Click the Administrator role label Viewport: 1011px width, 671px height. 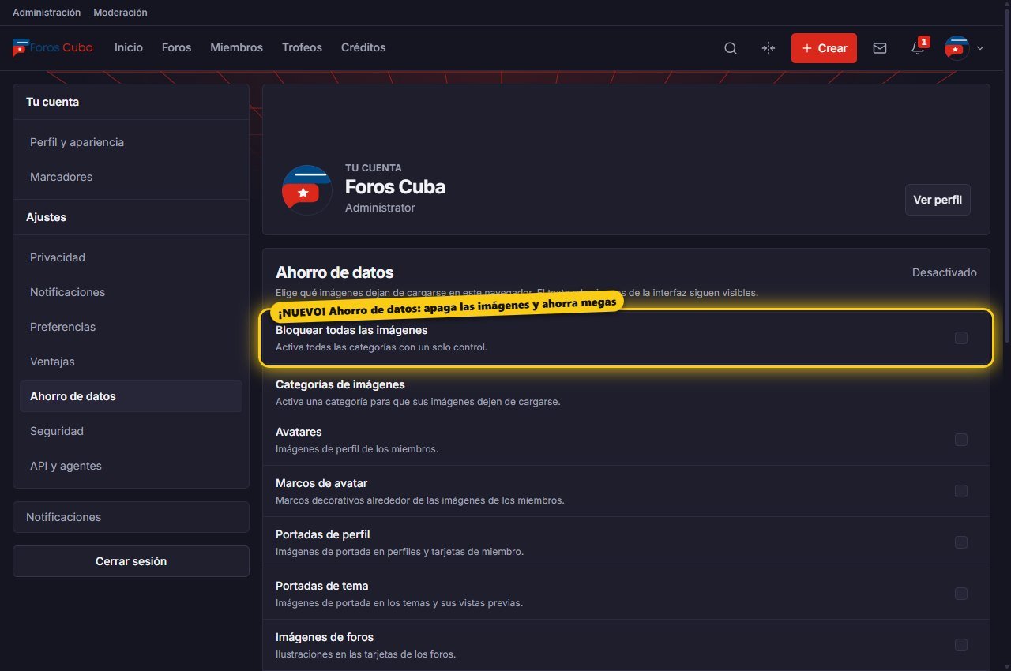[x=380, y=208]
